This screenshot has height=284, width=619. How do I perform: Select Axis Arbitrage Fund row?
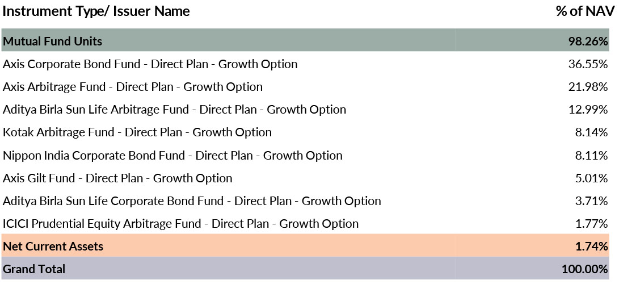(133, 87)
